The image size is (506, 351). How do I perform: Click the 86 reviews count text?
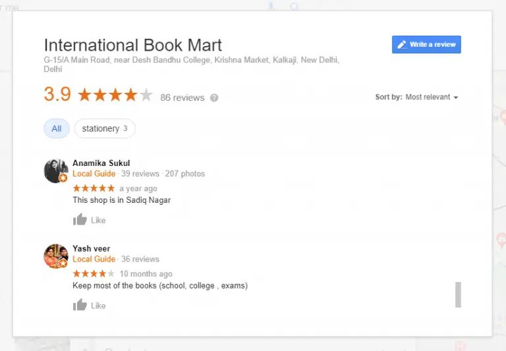tap(182, 97)
